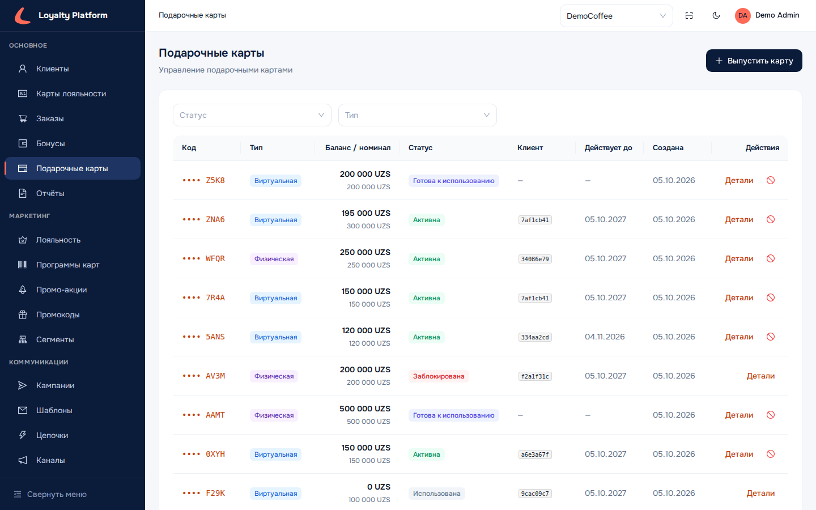The height and width of the screenshot is (510, 816).
Task: Toggle dark mode with the moon icon
Action: click(x=716, y=15)
